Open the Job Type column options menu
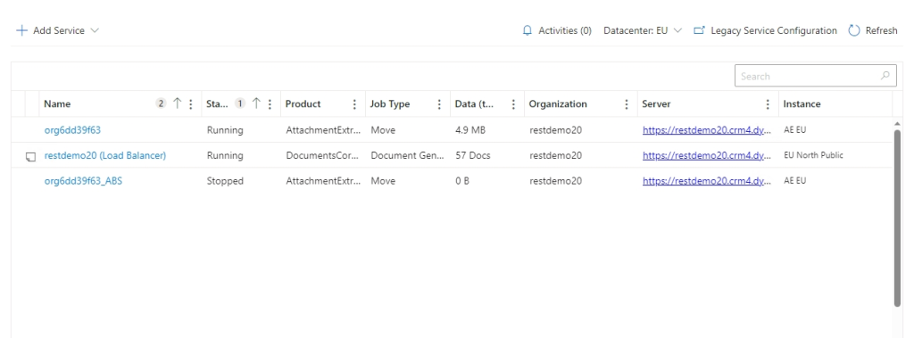 click(439, 104)
